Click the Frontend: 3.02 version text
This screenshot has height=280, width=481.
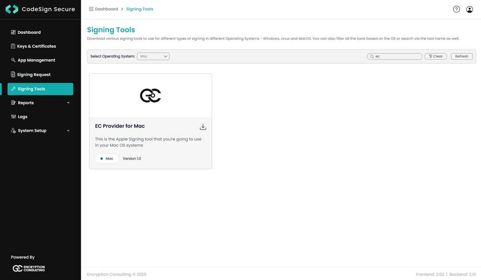(430, 275)
